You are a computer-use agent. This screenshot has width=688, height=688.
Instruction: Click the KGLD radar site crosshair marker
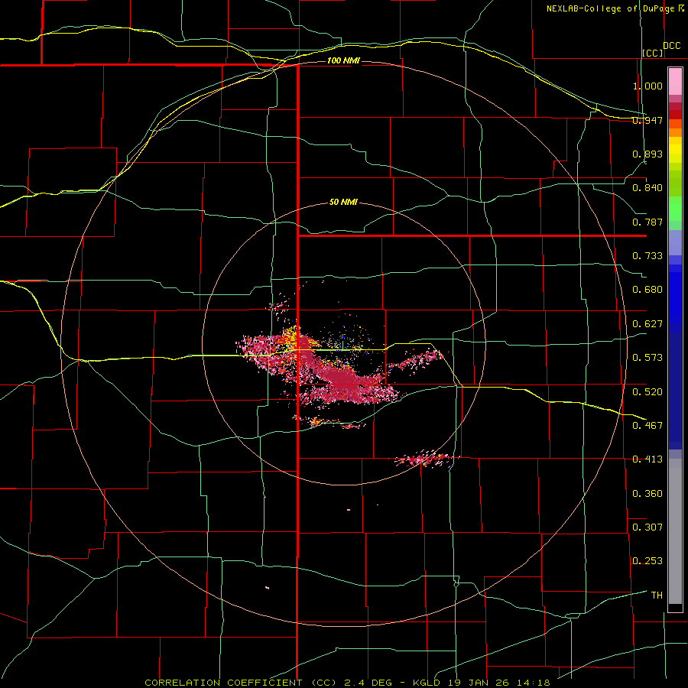pyautogui.click(x=343, y=345)
